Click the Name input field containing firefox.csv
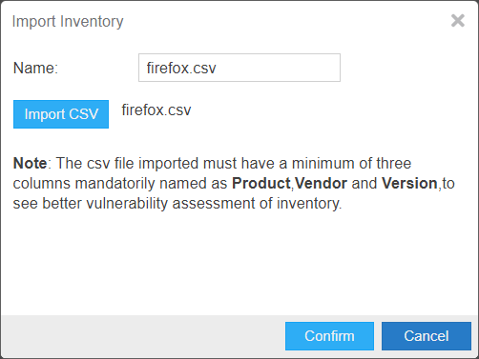Screen dimensions: 479x359 click(239, 68)
